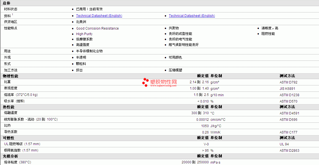Click the 物理性能 section header
This screenshot has width=319, height=165.
[x=10, y=76]
